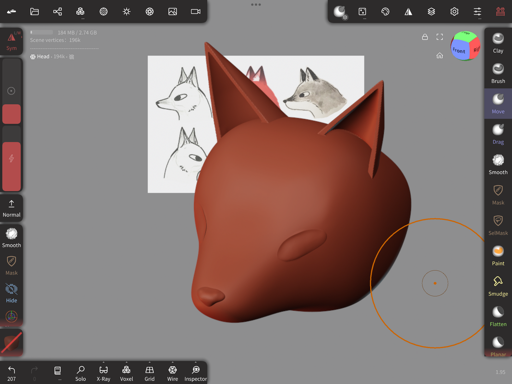Open the files folder menu
Viewport: 512px width, 384px height.
[x=35, y=12]
